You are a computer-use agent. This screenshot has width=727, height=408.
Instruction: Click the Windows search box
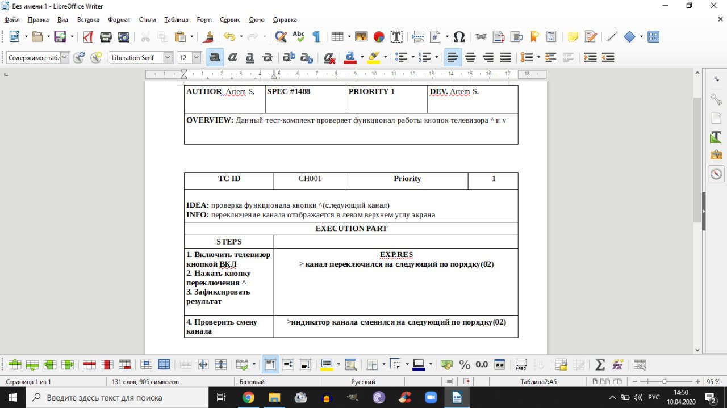[x=116, y=398]
